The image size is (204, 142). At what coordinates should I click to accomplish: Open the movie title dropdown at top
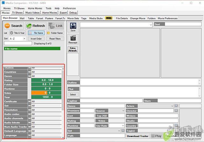click(x=116, y=25)
